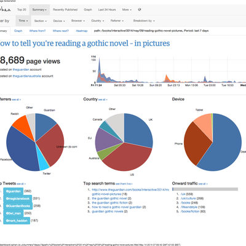
Task: Open the /books/fiction onward traffic link
Action: click(x=190, y=212)
